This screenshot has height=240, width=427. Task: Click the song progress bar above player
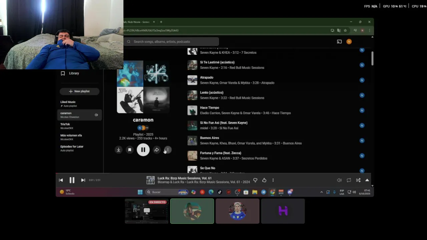coord(213,173)
